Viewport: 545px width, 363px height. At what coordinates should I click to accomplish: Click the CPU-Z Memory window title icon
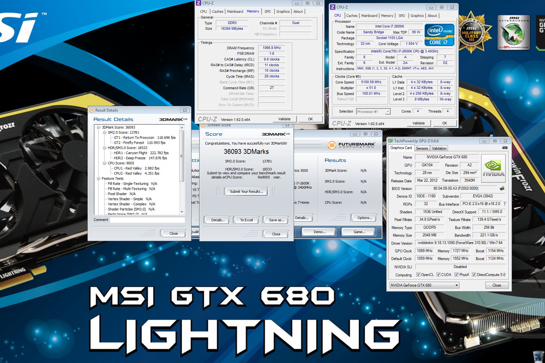coord(199,3)
